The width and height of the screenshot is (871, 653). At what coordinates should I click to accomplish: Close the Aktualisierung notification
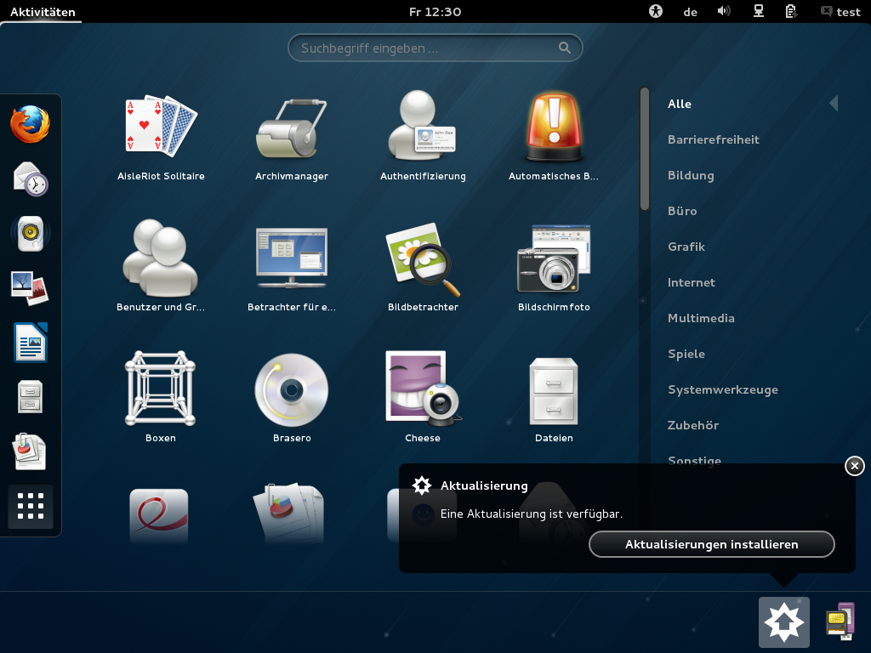[854, 466]
